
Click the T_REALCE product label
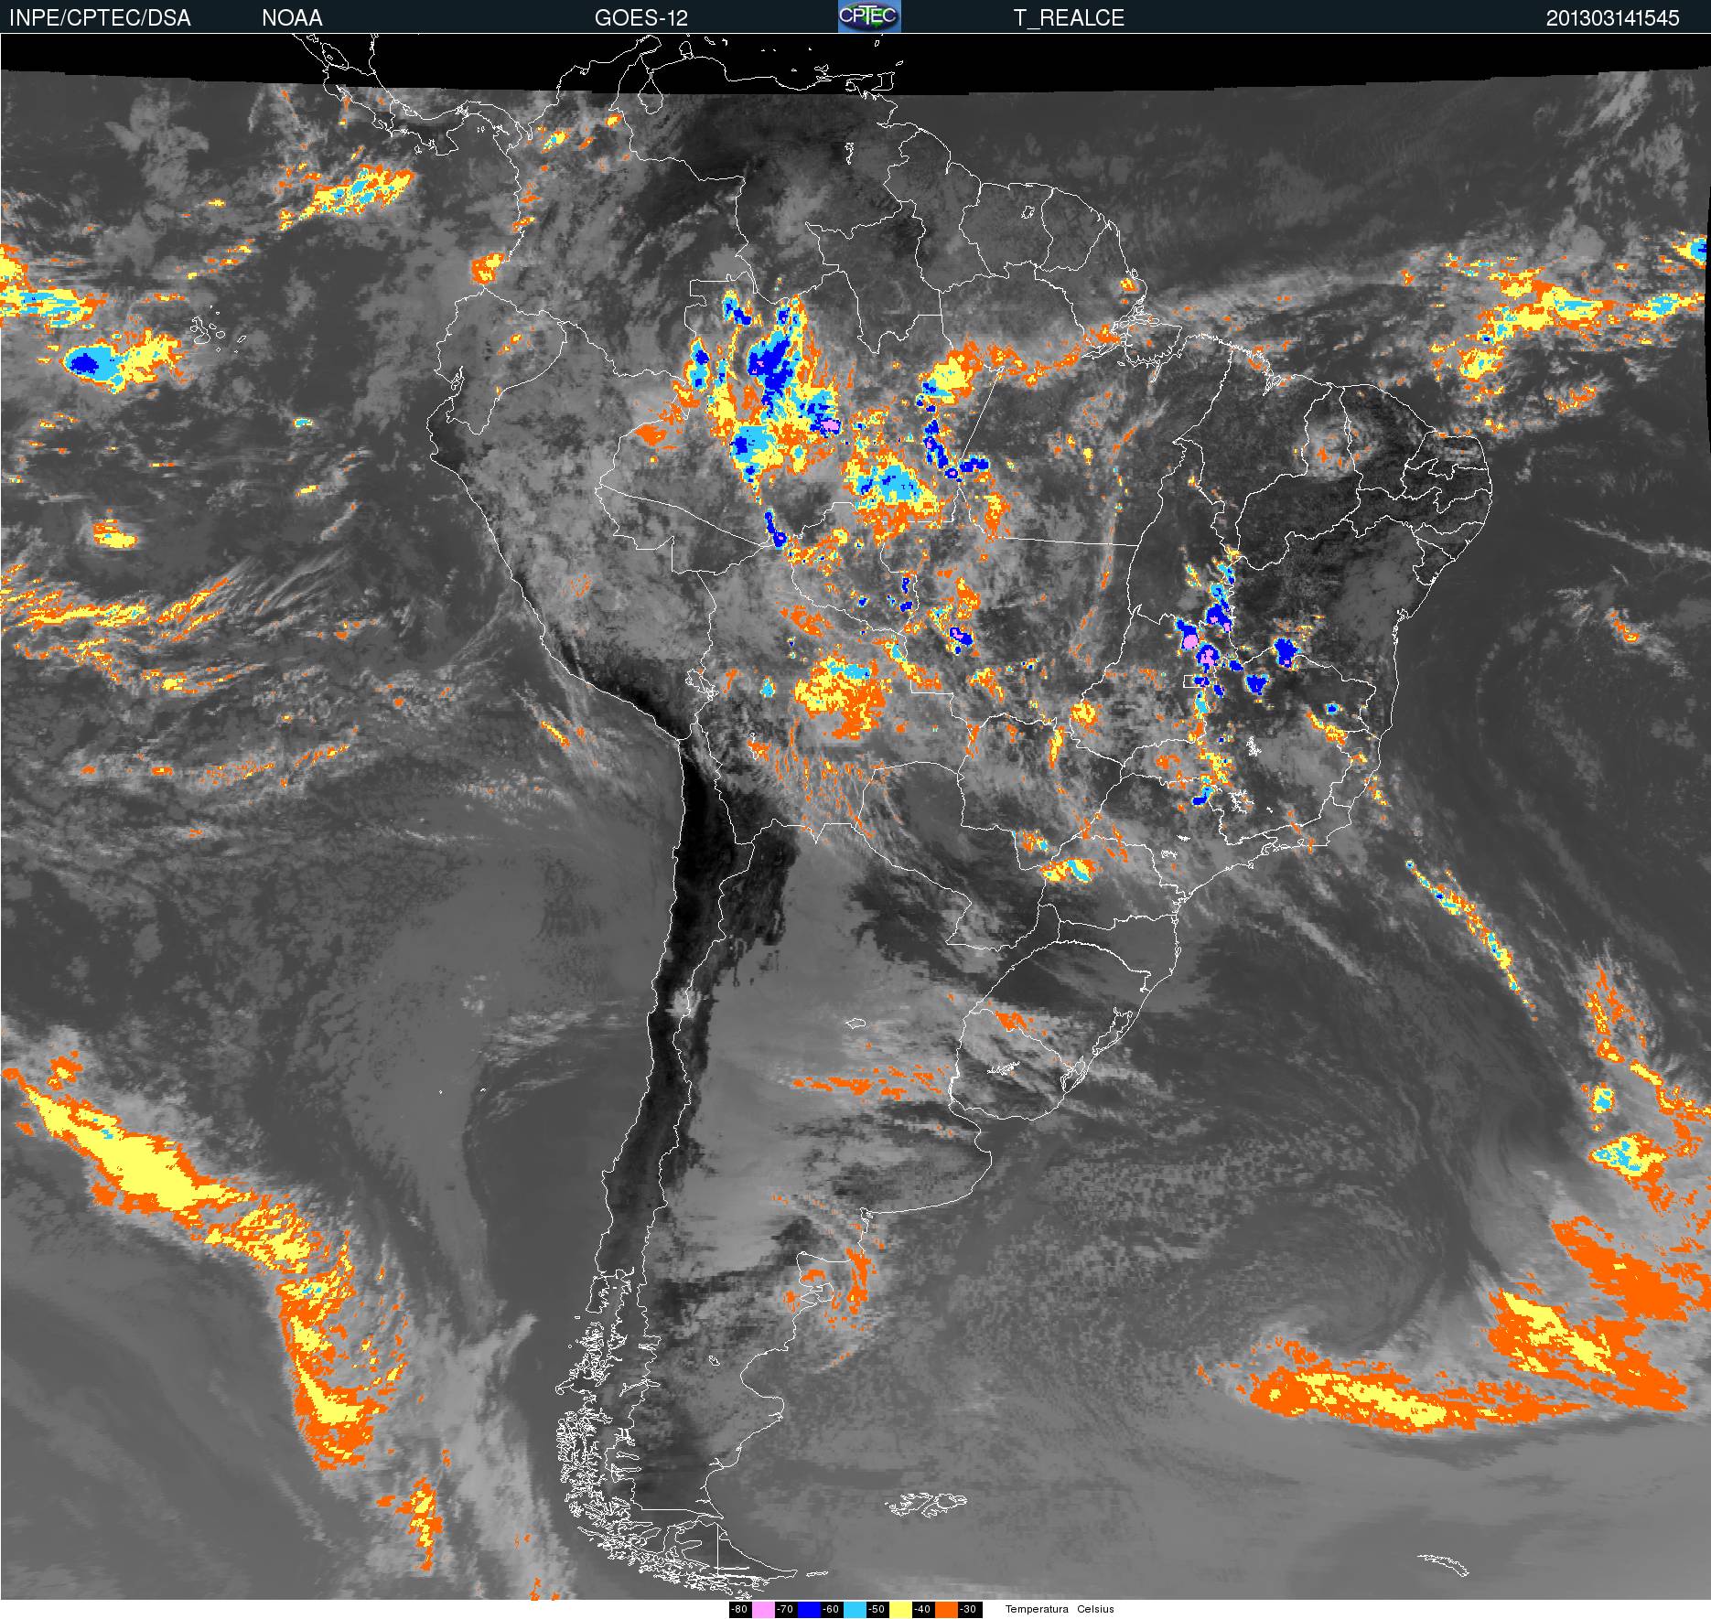point(1069,18)
